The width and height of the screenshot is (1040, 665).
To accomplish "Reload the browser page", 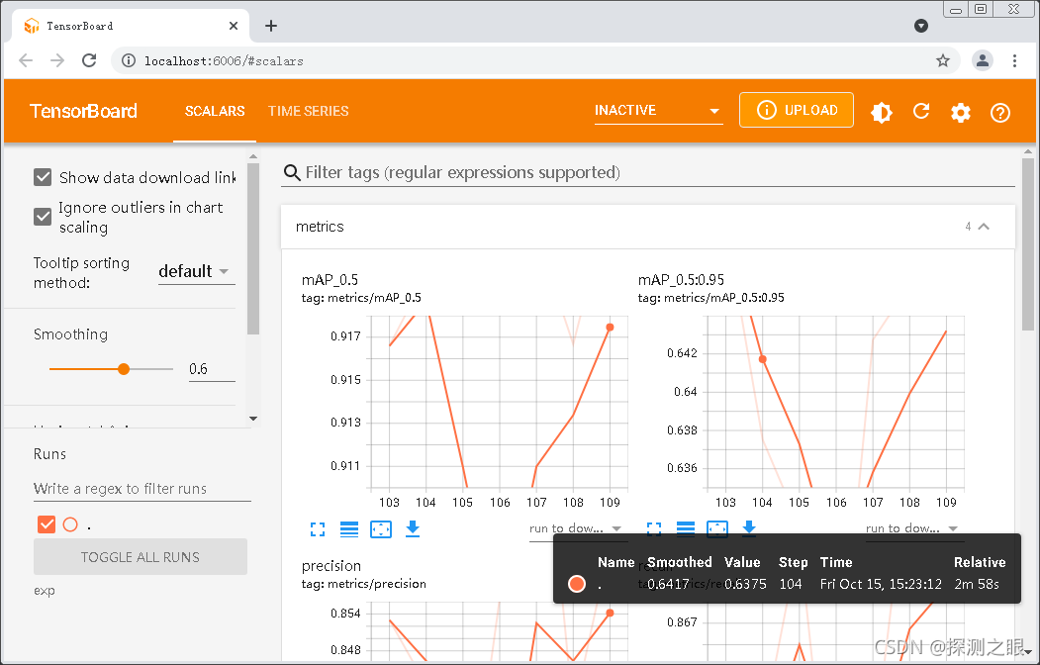I will click(89, 60).
